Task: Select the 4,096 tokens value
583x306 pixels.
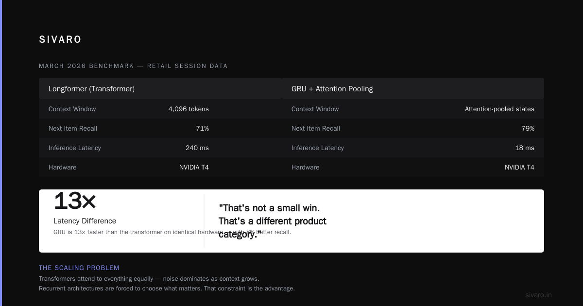Action: [189, 109]
